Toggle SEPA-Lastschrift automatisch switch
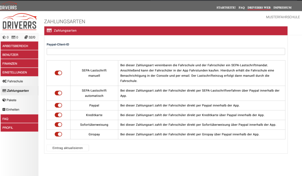Viewport: 302px width, 176px height. pyautogui.click(x=58, y=93)
